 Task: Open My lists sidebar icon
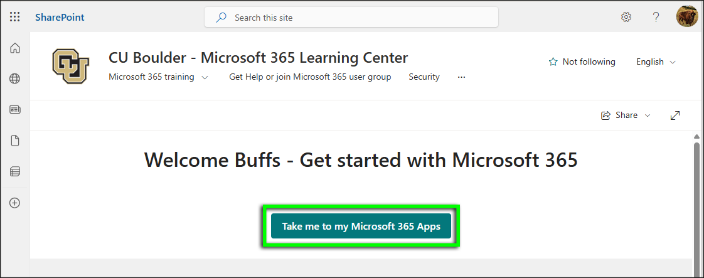pyautogui.click(x=15, y=171)
